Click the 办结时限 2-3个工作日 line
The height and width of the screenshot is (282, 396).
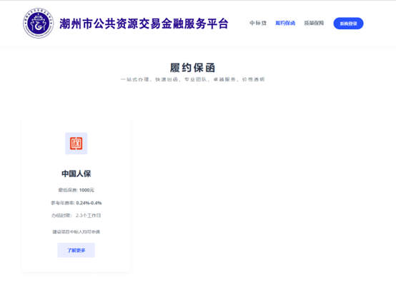click(x=76, y=216)
